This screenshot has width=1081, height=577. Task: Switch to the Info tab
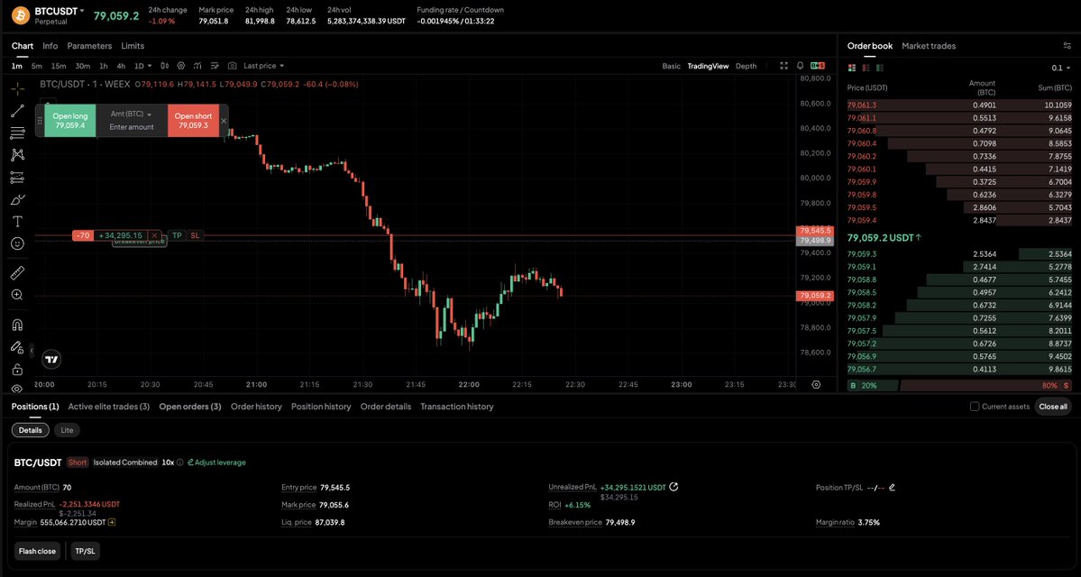pos(50,45)
